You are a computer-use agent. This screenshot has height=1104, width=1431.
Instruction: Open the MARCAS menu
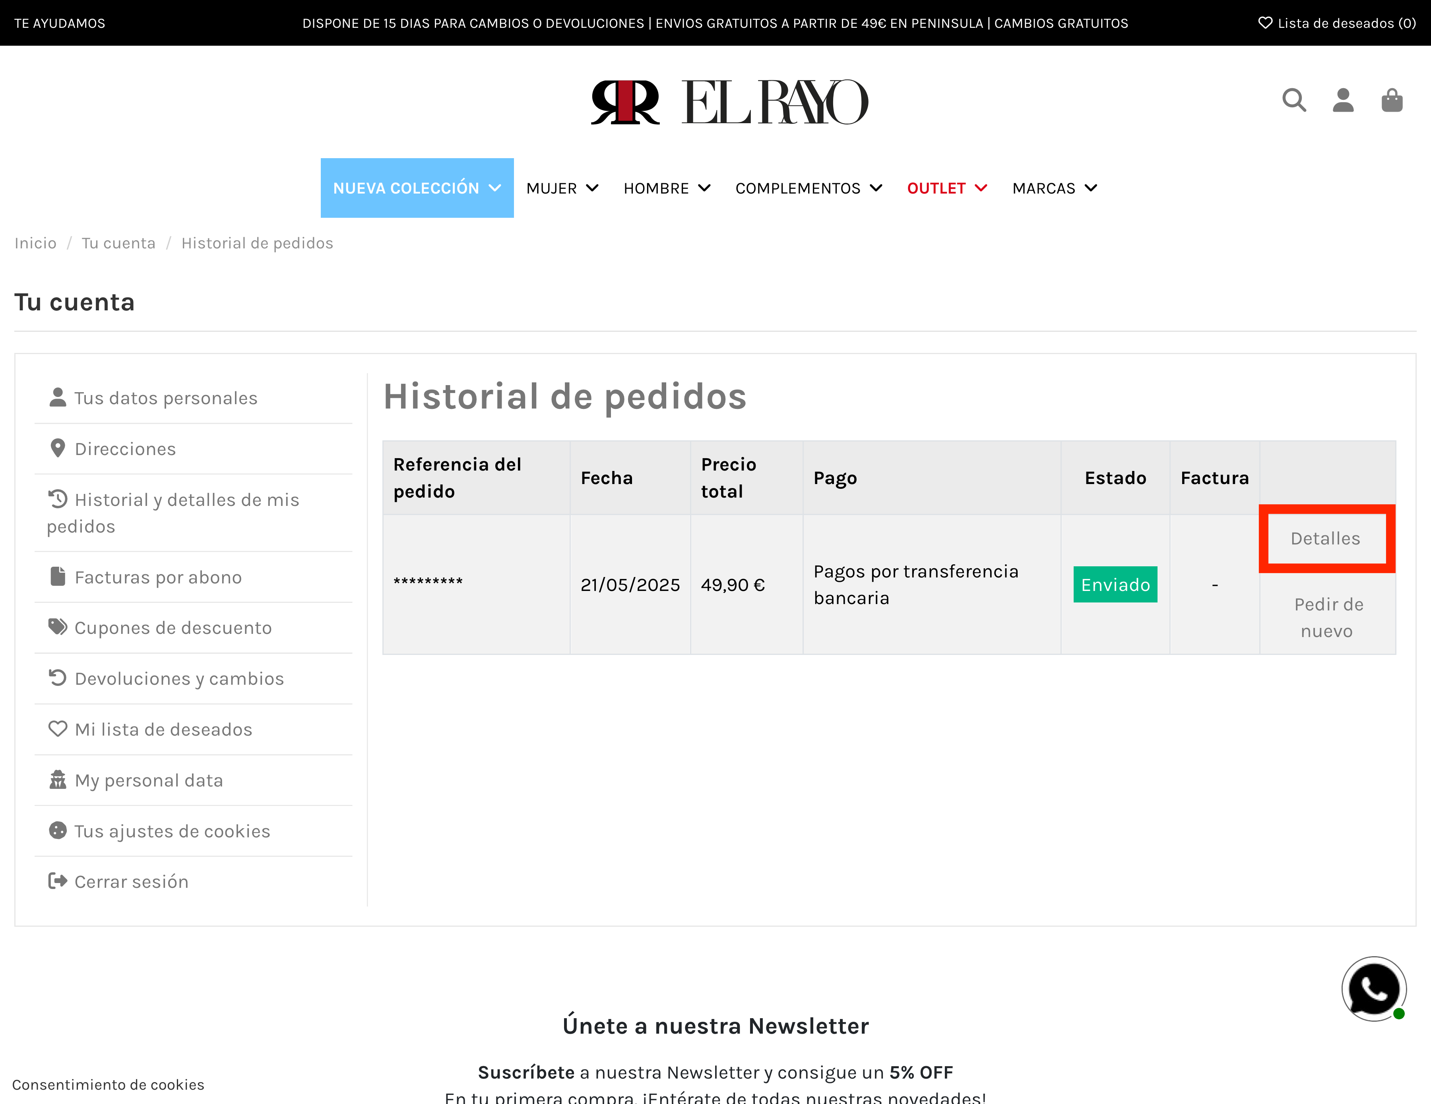[x=1054, y=188]
